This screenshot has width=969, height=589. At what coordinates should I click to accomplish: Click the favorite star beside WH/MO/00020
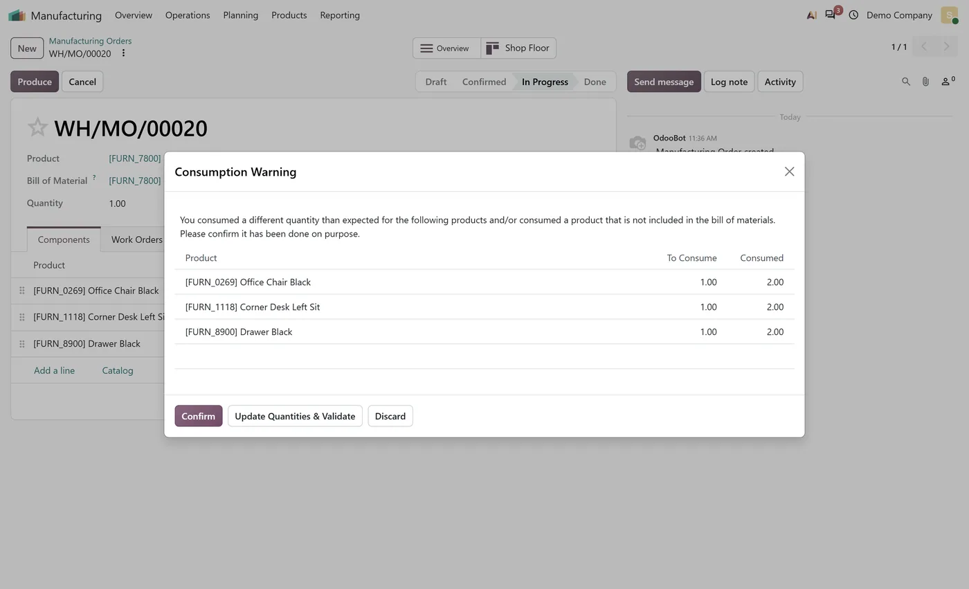(x=37, y=127)
